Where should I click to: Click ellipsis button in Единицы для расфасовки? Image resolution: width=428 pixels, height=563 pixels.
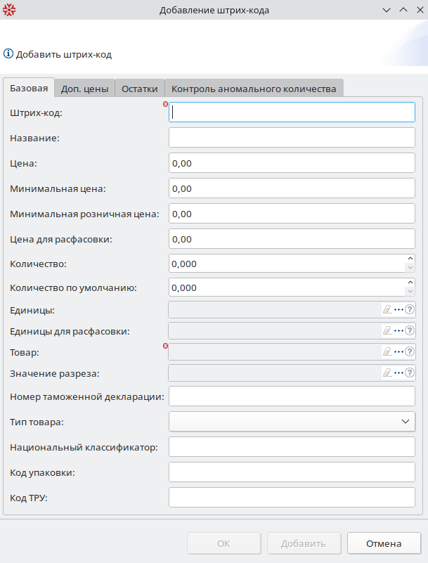coord(398,330)
